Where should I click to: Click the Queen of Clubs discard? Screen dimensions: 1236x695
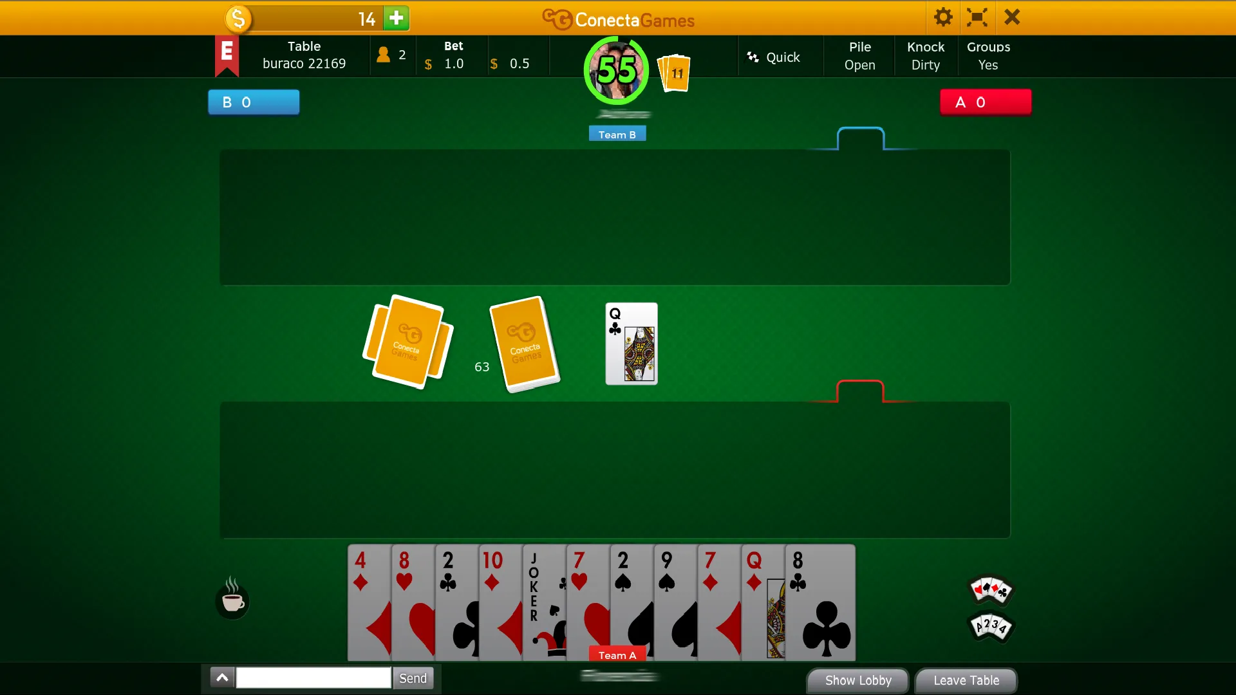[x=631, y=344]
